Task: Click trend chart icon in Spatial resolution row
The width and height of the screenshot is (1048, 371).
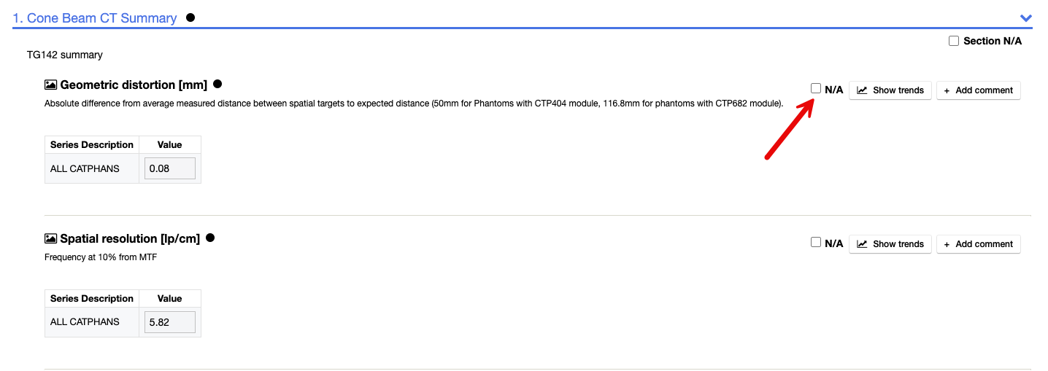Action: pos(862,244)
